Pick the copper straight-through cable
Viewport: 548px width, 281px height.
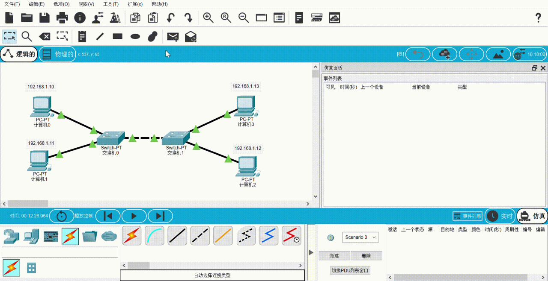tap(177, 236)
